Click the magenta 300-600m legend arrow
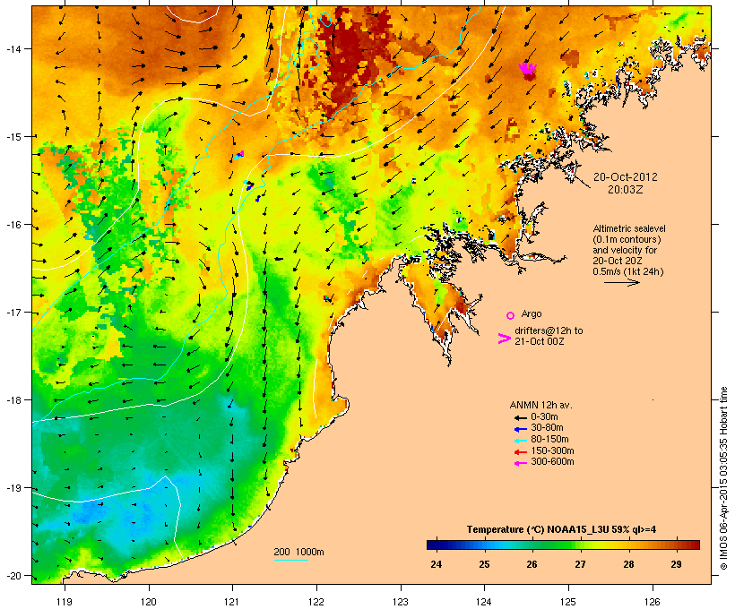The height and width of the screenshot is (609, 735). pyautogui.click(x=520, y=463)
